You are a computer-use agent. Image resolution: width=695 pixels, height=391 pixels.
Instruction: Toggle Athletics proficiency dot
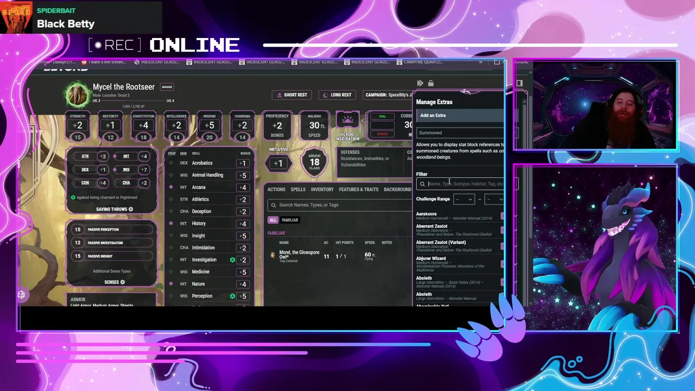tap(171, 199)
